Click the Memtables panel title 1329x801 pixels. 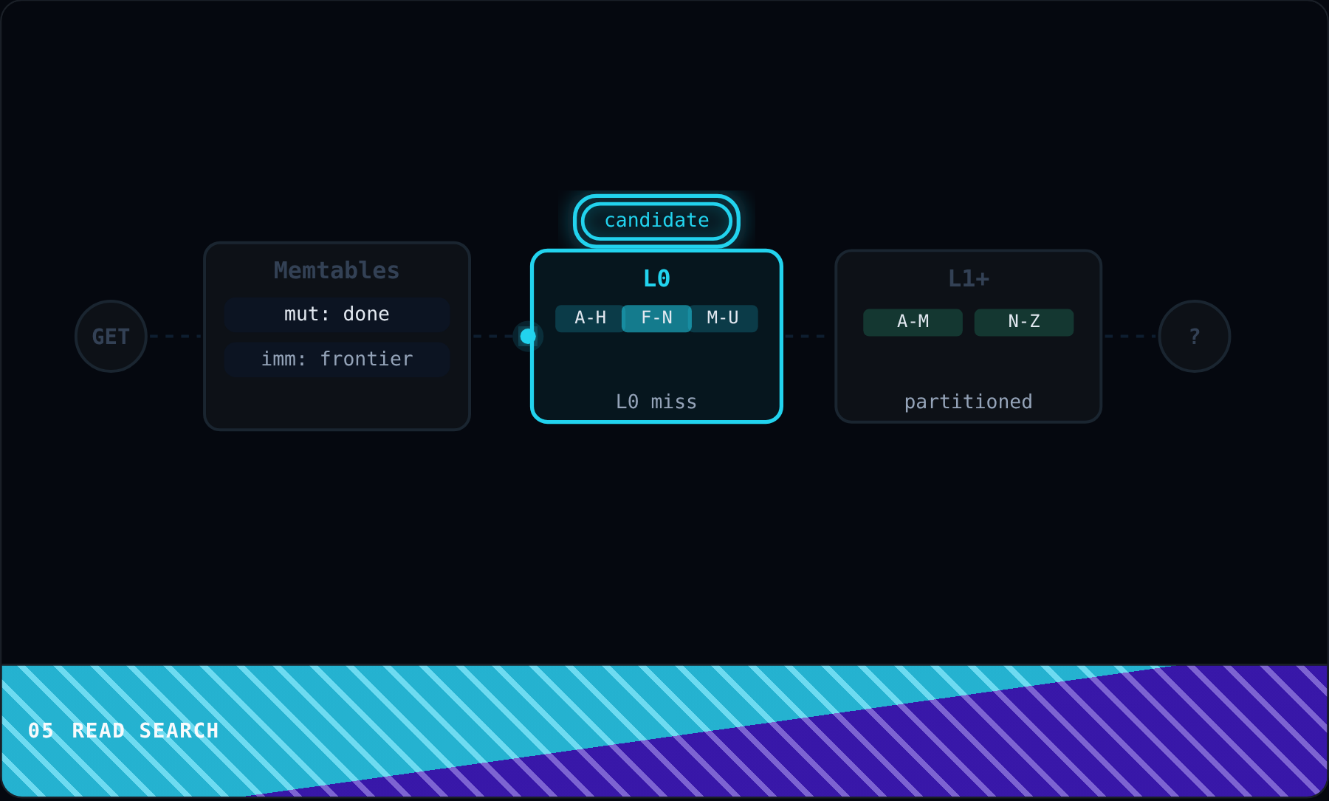coord(337,270)
